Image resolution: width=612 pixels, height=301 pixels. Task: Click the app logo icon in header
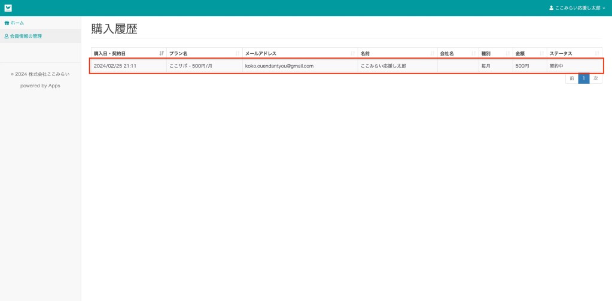coord(8,8)
